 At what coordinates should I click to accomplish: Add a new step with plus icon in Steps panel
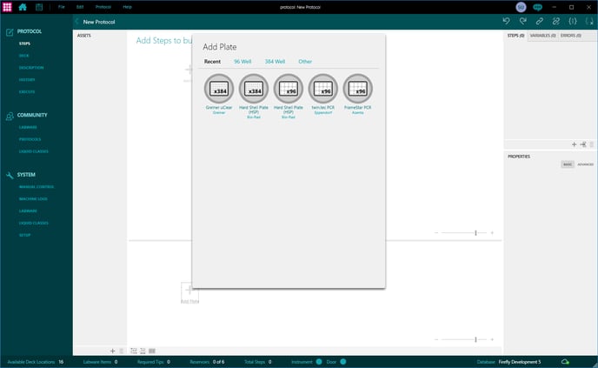click(574, 144)
